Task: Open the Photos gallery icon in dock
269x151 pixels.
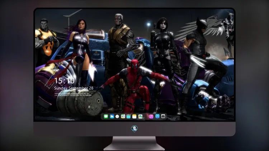Action: (140, 116)
